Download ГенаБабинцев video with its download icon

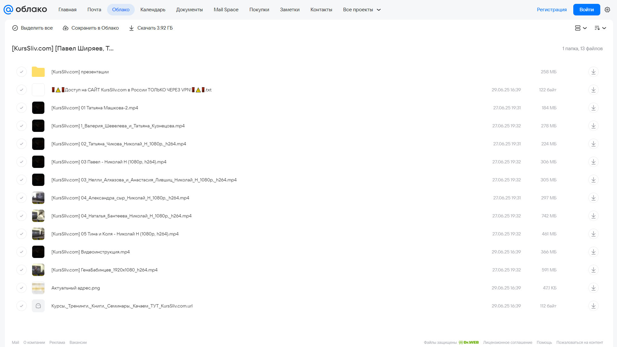[x=594, y=270]
